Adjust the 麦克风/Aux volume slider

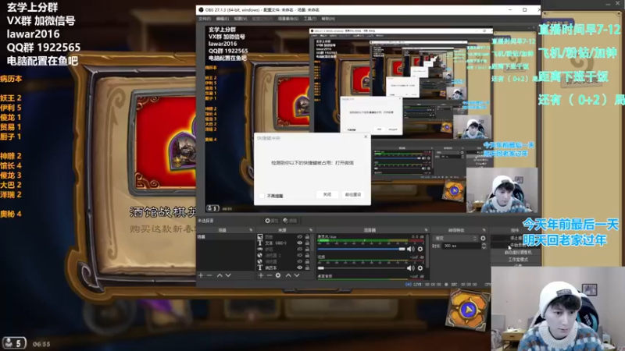point(362,249)
